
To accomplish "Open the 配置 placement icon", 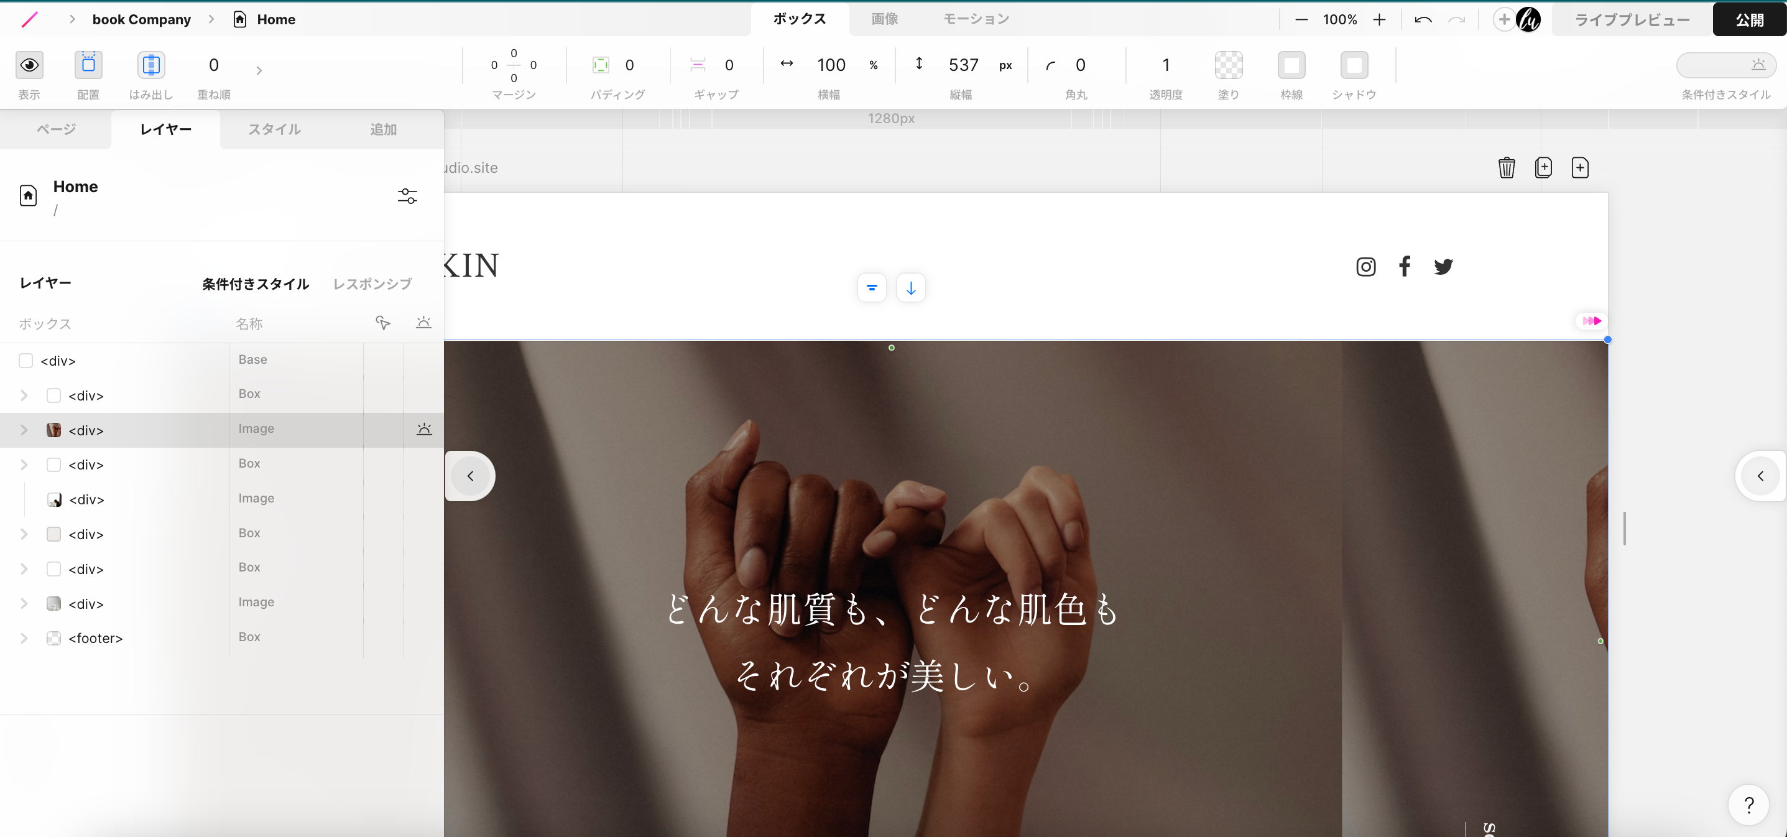I will [x=88, y=65].
